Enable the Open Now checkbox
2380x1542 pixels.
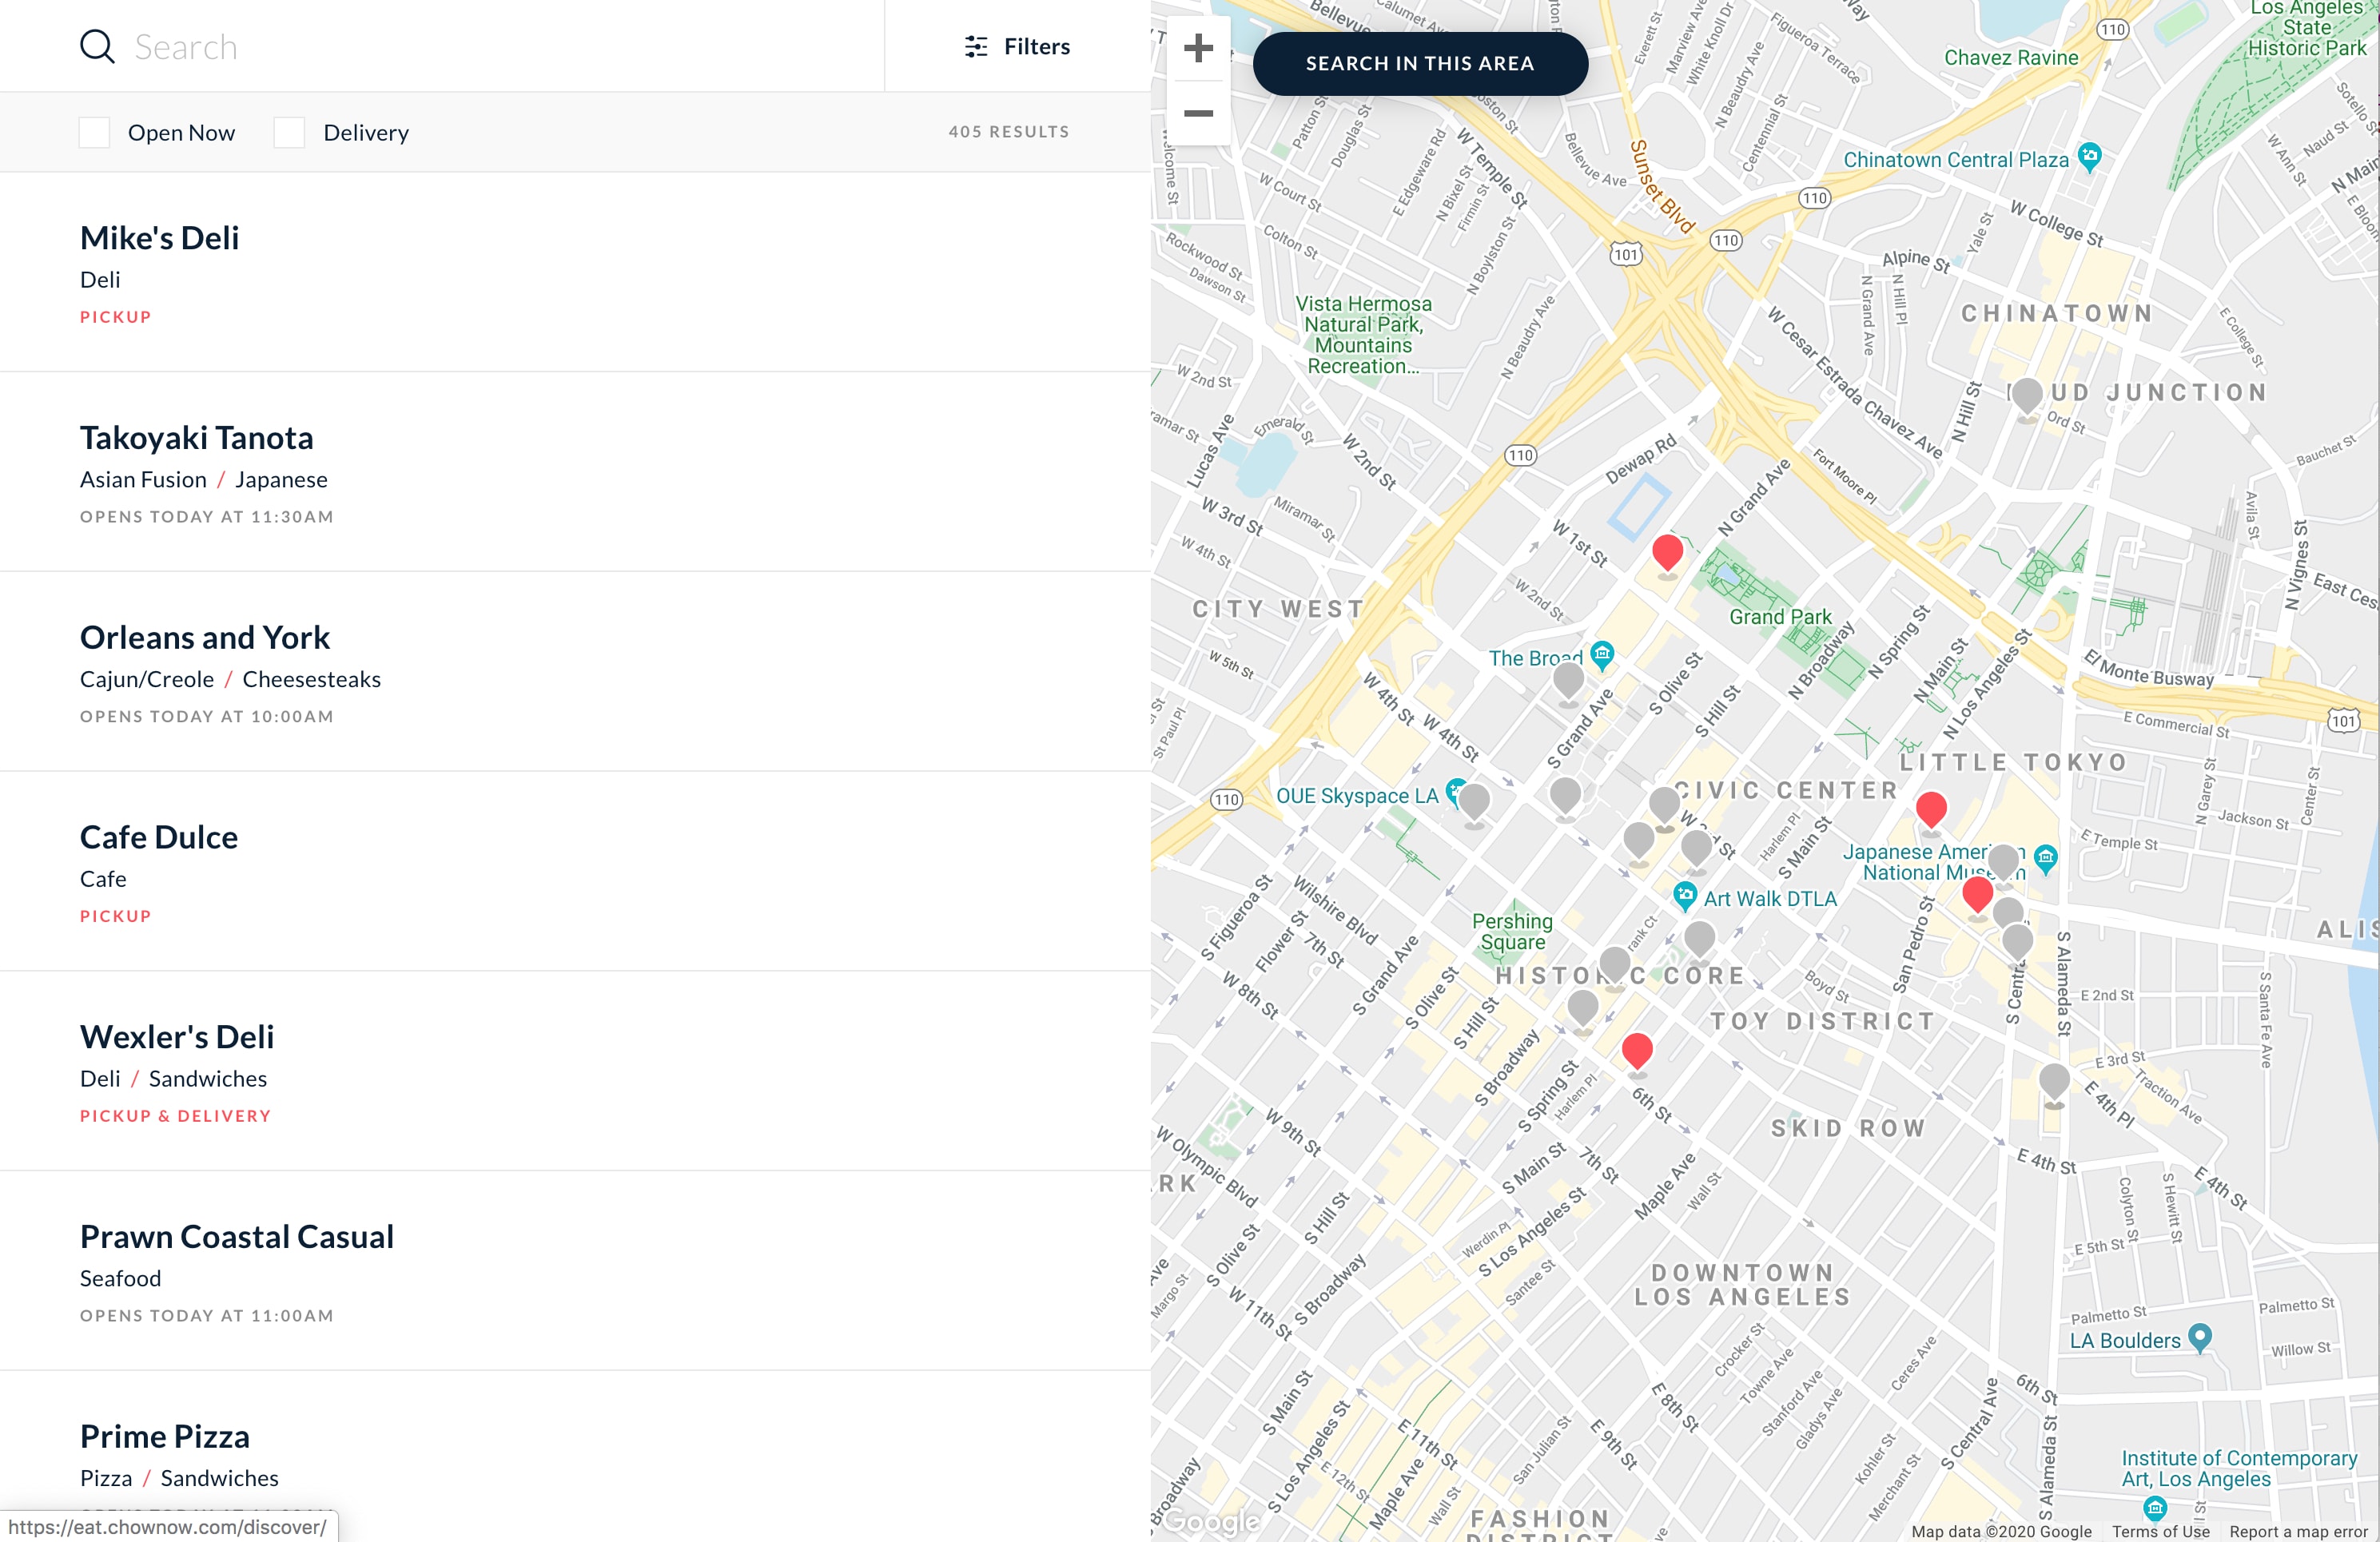tap(94, 133)
